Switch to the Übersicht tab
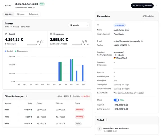This screenshot has width=161, height=137. pos(8,14)
